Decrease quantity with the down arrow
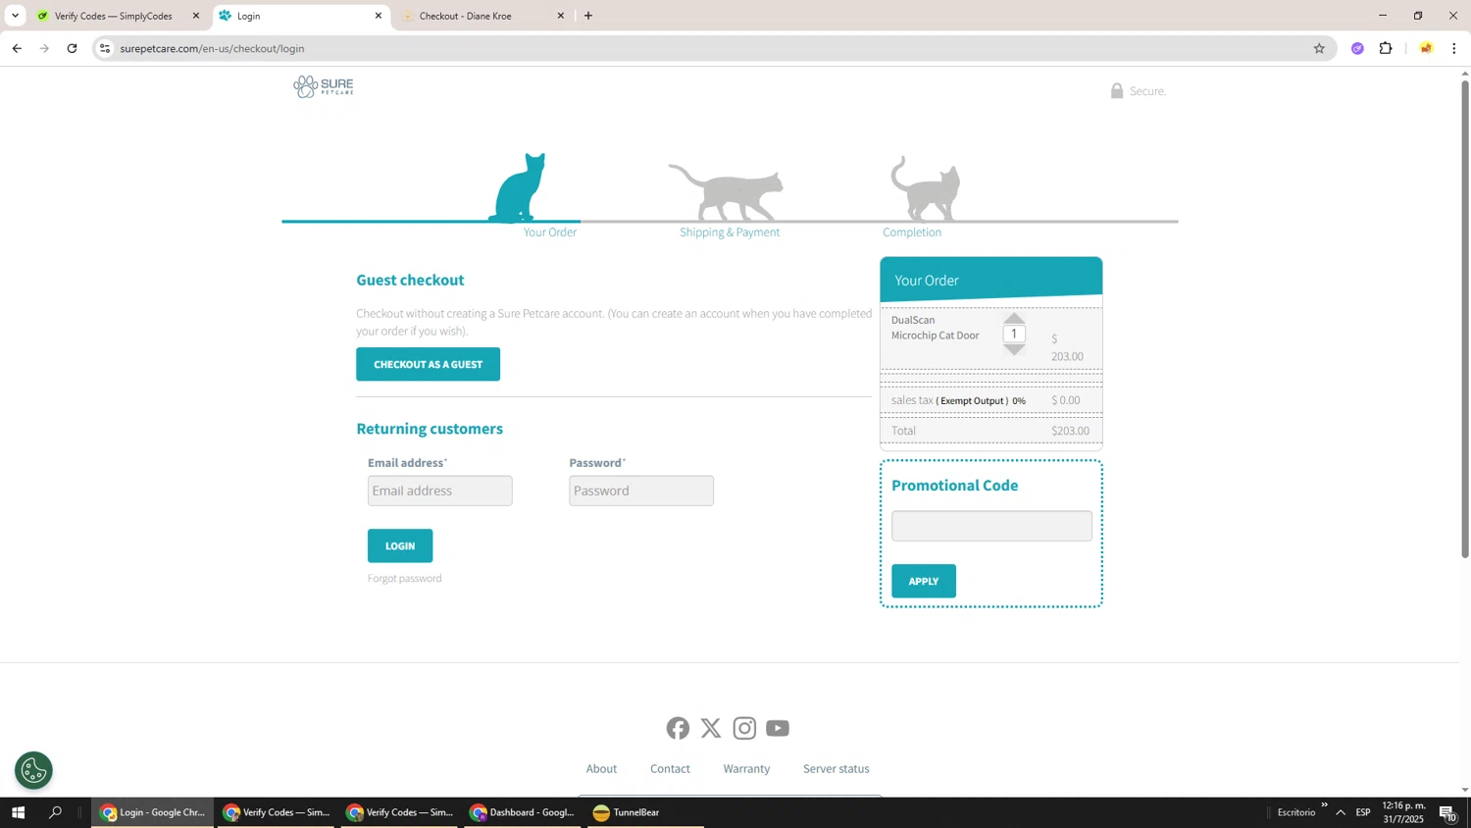 1014,349
